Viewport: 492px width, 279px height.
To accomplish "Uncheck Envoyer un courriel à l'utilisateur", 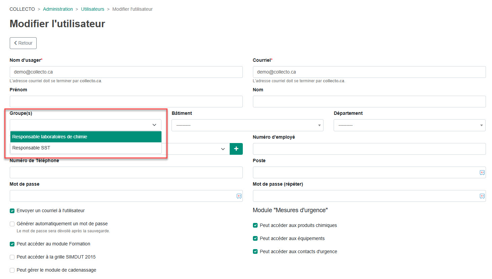I will (x=12, y=211).
